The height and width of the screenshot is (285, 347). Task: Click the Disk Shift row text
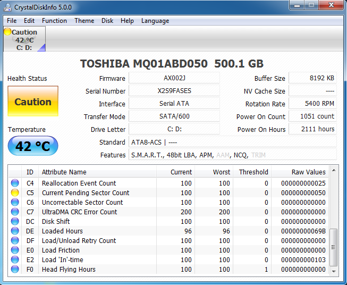click(56, 221)
